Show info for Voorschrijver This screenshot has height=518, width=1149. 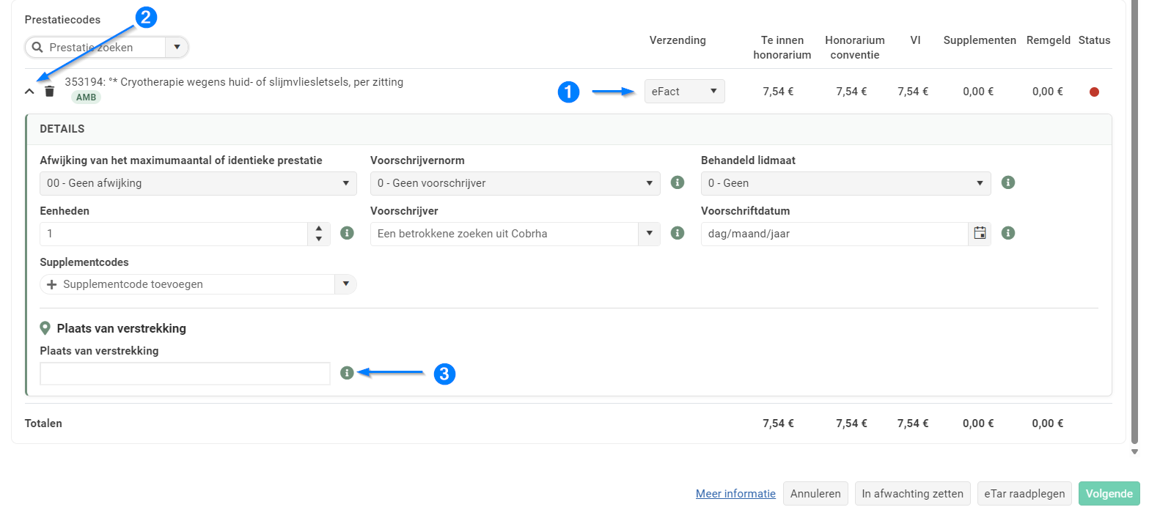(678, 233)
